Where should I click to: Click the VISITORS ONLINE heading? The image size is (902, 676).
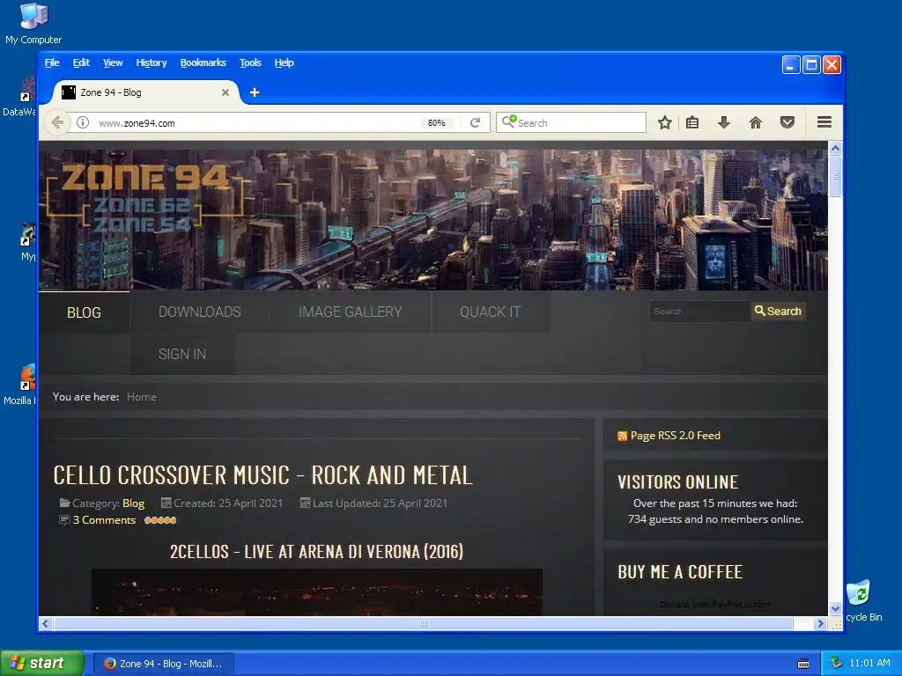click(677, 481)
